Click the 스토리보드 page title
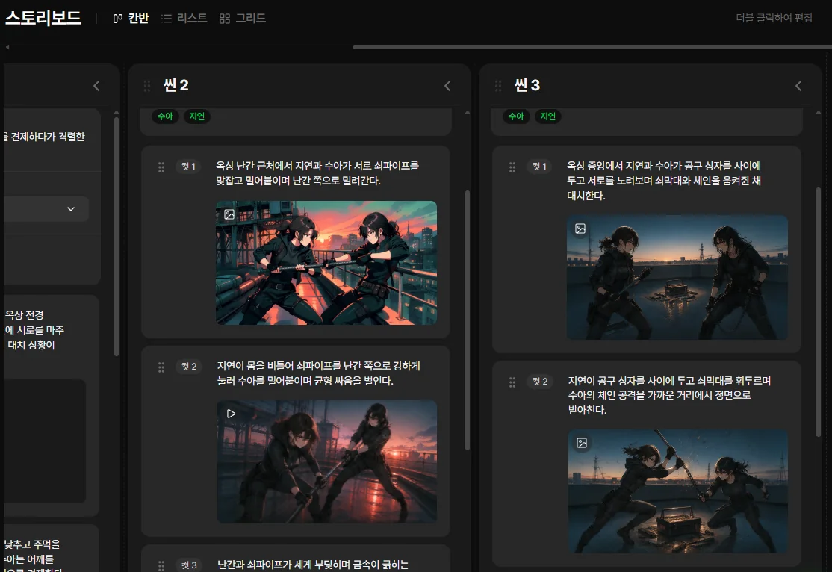Viewport: 832px width, 572px height. (43, 18)
